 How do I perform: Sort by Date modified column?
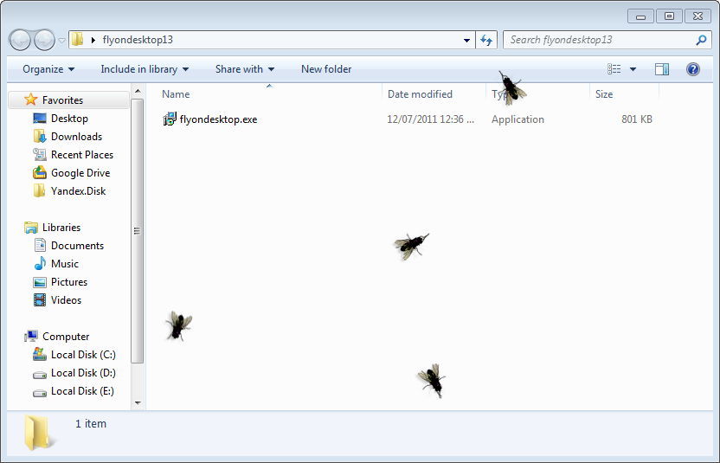tap(420, 94)
